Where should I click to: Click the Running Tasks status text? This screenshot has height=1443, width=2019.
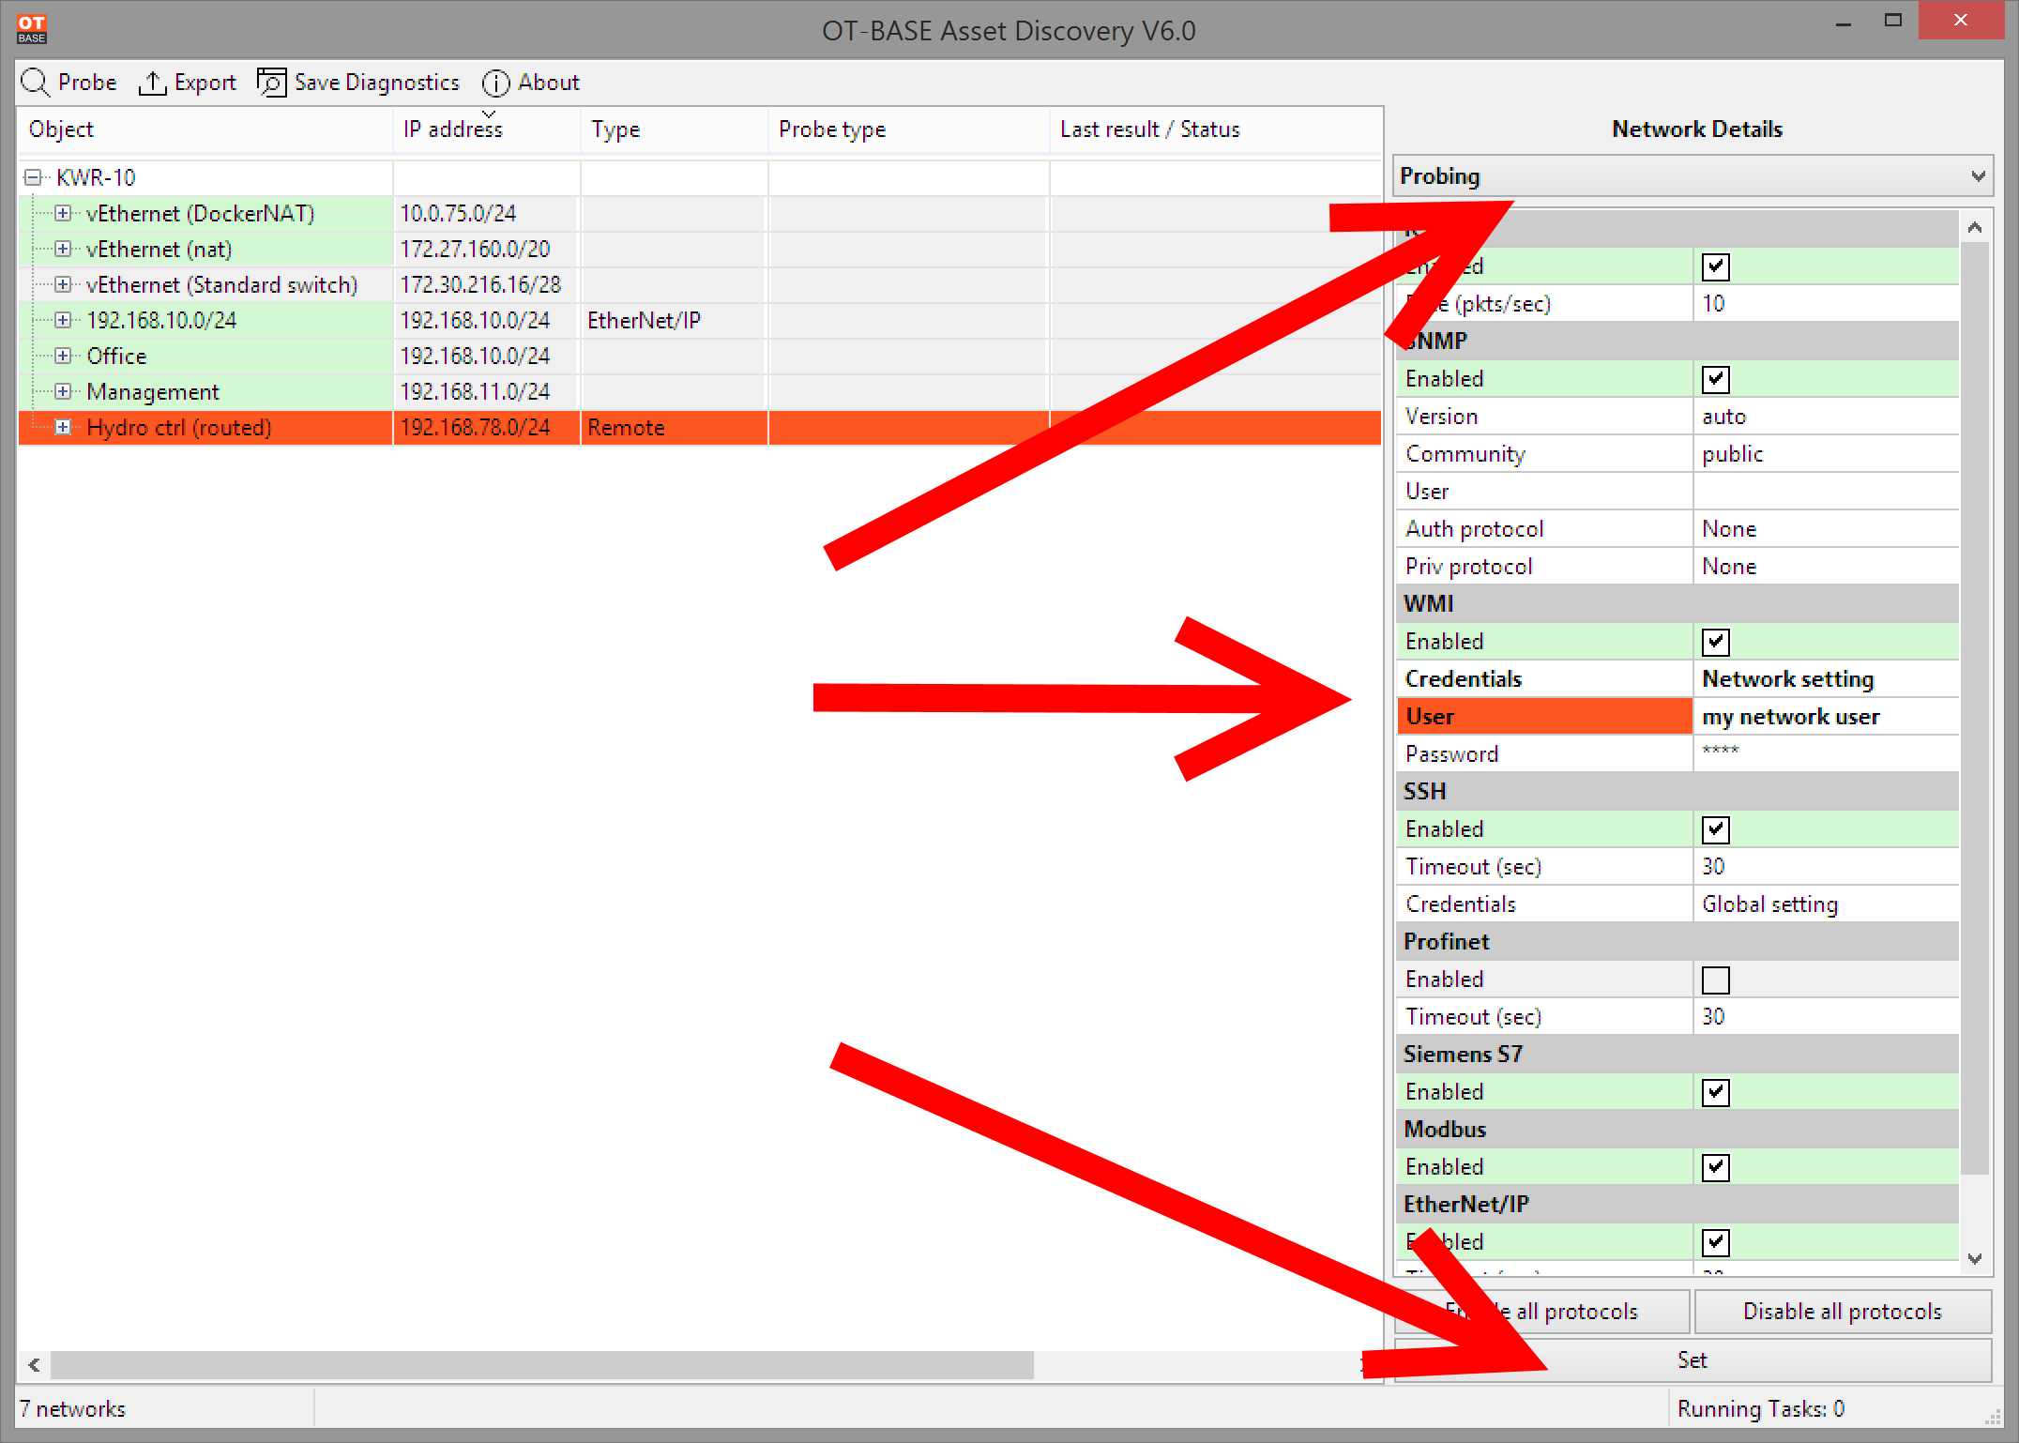click(1761, 1409)
